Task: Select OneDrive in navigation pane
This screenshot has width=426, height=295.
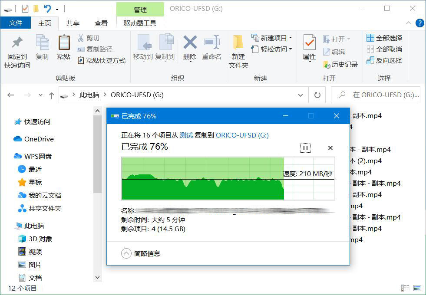Action: [x=34, y=139]
